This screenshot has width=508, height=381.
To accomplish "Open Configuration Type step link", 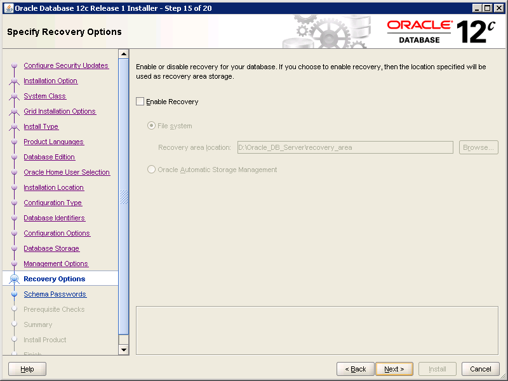I will [53, 203].
